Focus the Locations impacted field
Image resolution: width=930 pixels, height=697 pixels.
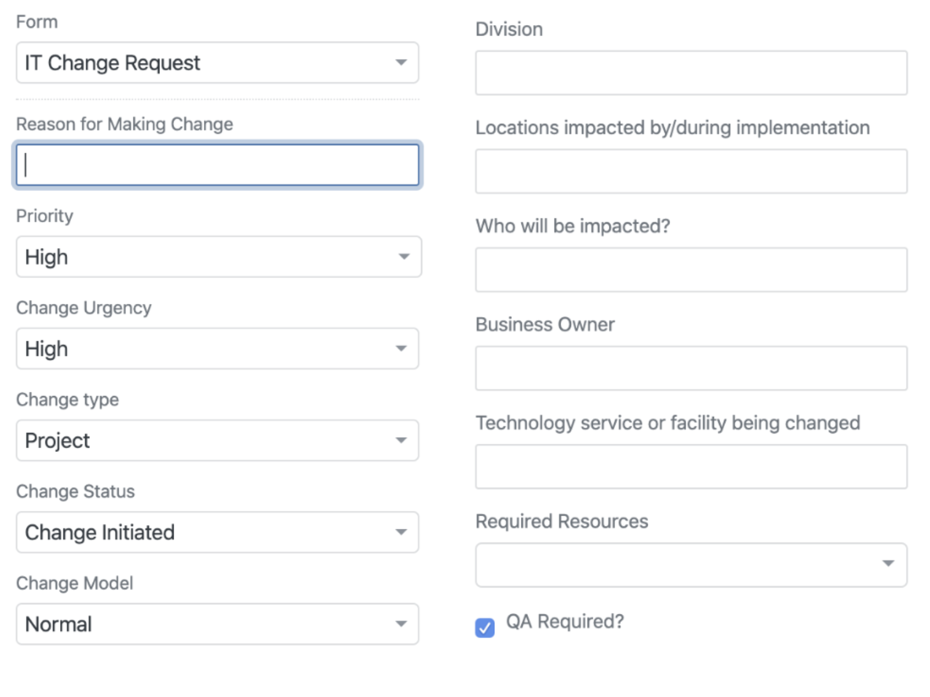tap(691, 171)
